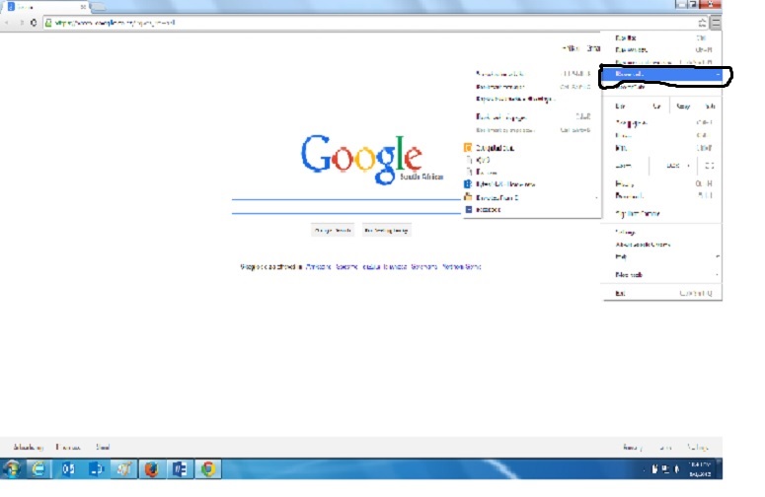Click the I'm Feeling Lucky button
Viewport: 765px width, 497px height.
coord(386,231)
